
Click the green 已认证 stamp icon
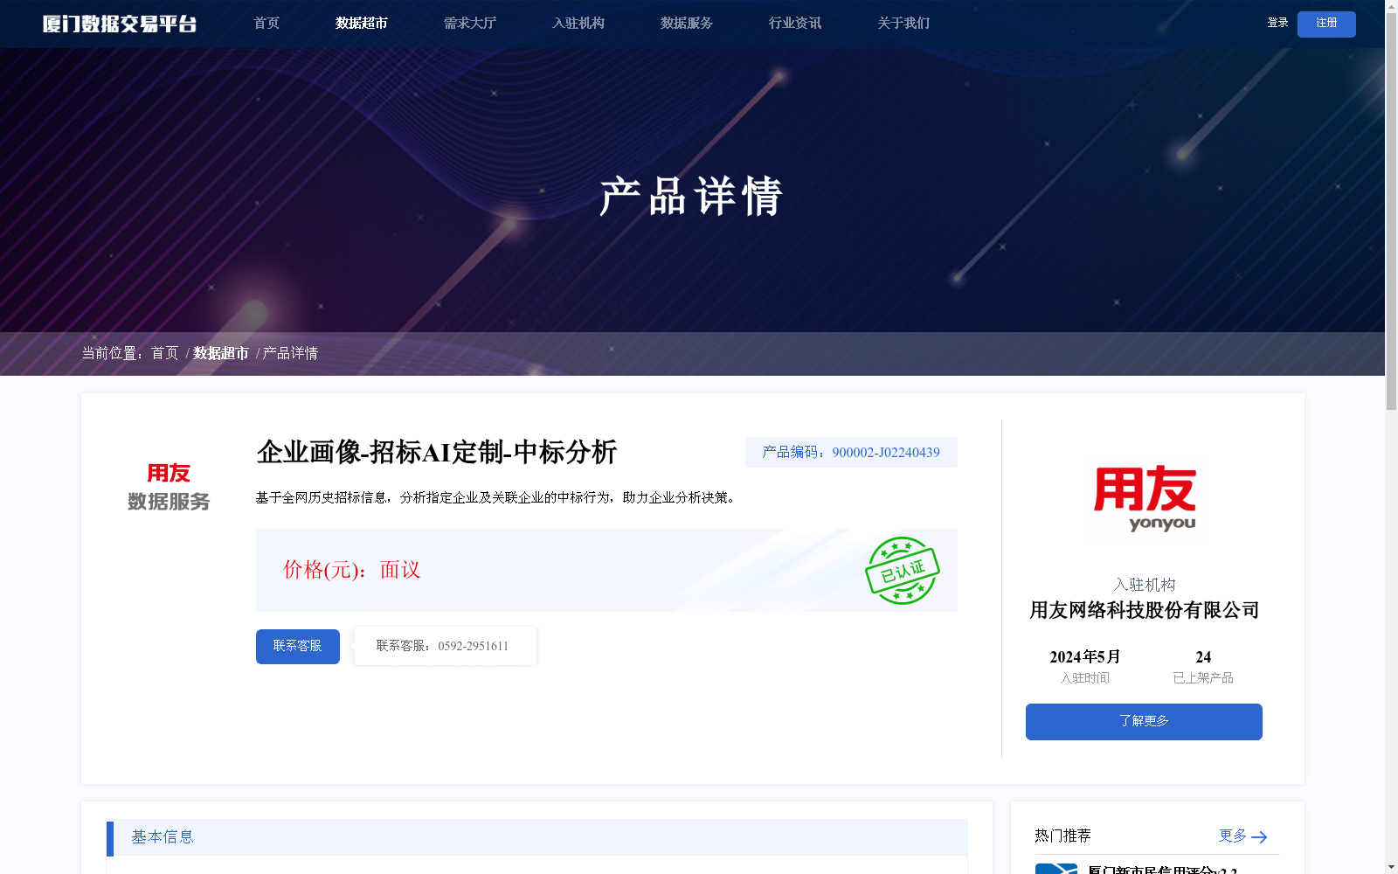(x=903, y=571)
